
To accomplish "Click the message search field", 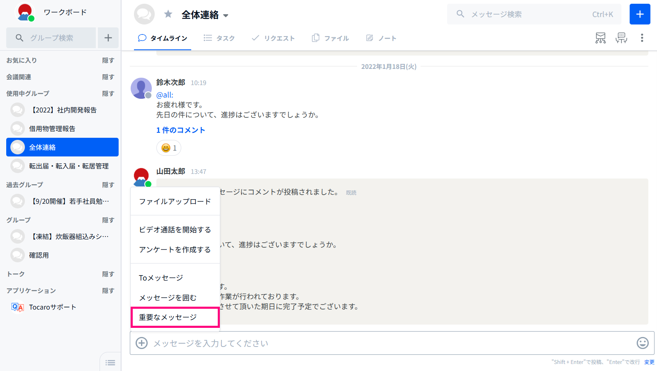I will (x=534, y=14).
